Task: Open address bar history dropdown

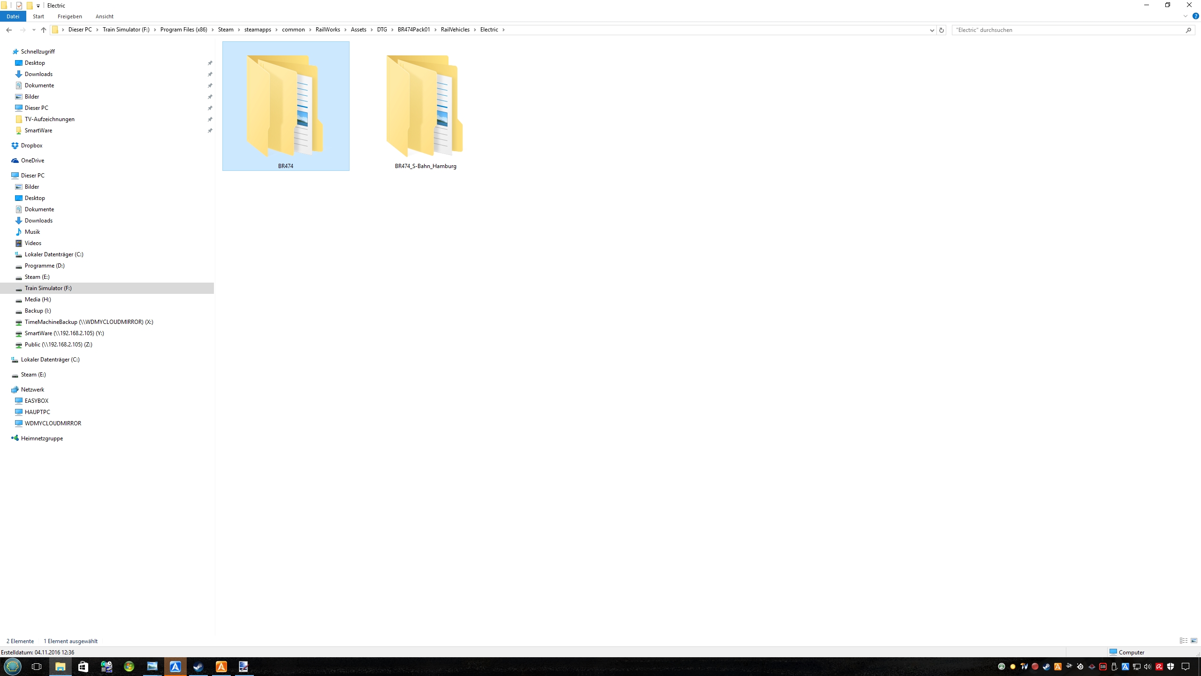Action: click(x=932, y=30)
